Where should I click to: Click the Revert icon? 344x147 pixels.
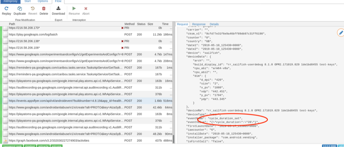pos(33,9)
